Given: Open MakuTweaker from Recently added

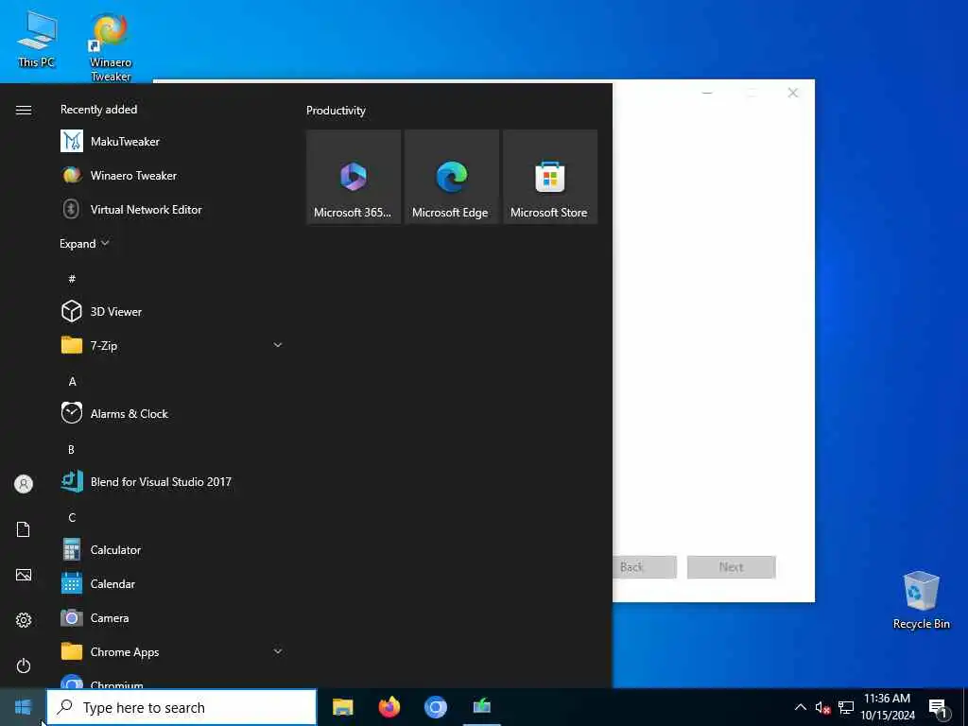Looking at the screenshot, I should (172, 142).
